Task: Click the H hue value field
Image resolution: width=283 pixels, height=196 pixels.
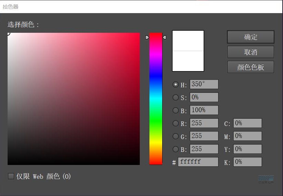Action: [x=204, y=84]
